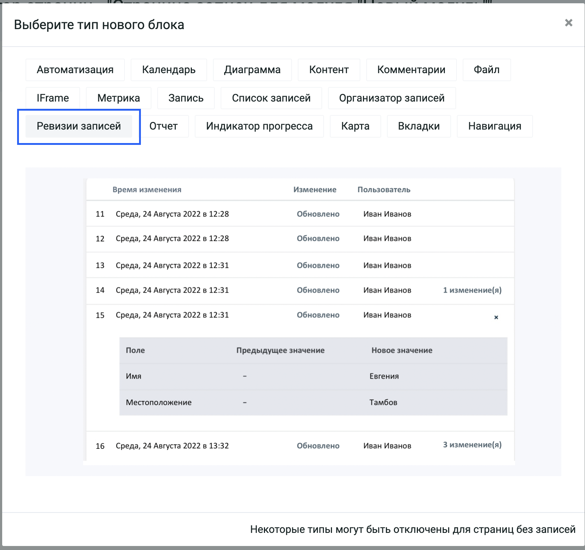Pick the Метрика block type
This screenshot has width=585, height=550.
(119, 98)
